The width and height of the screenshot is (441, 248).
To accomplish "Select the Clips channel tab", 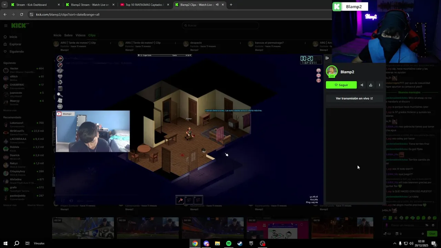I will click(x=92, y=35).
